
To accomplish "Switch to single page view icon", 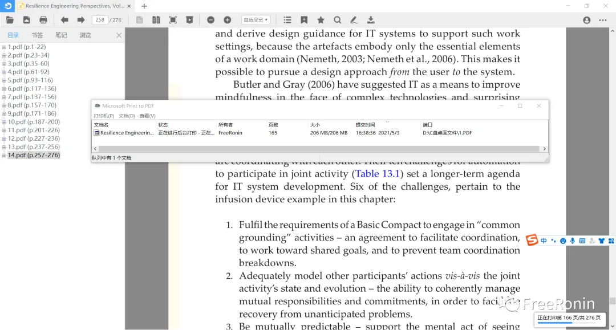I will coord(140,20).
